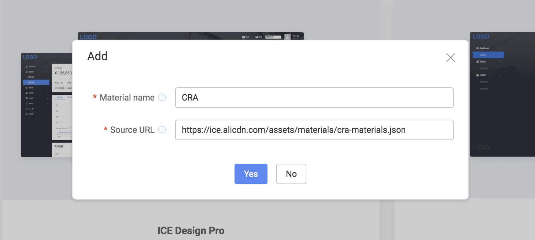The image size is (535, 240).
Task: Expand the Dashboard chevron in the right preview
Action: click(500, 48)
